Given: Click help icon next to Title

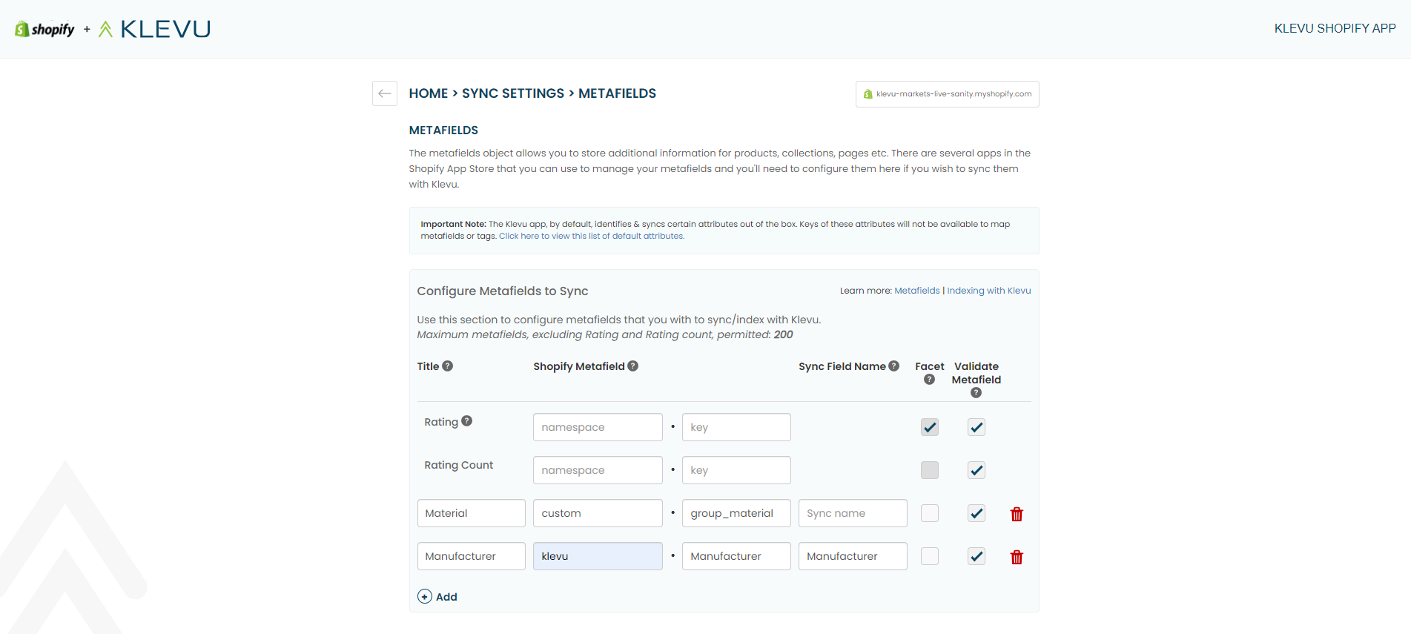Looking at the screenshot, I should point(447,366).
